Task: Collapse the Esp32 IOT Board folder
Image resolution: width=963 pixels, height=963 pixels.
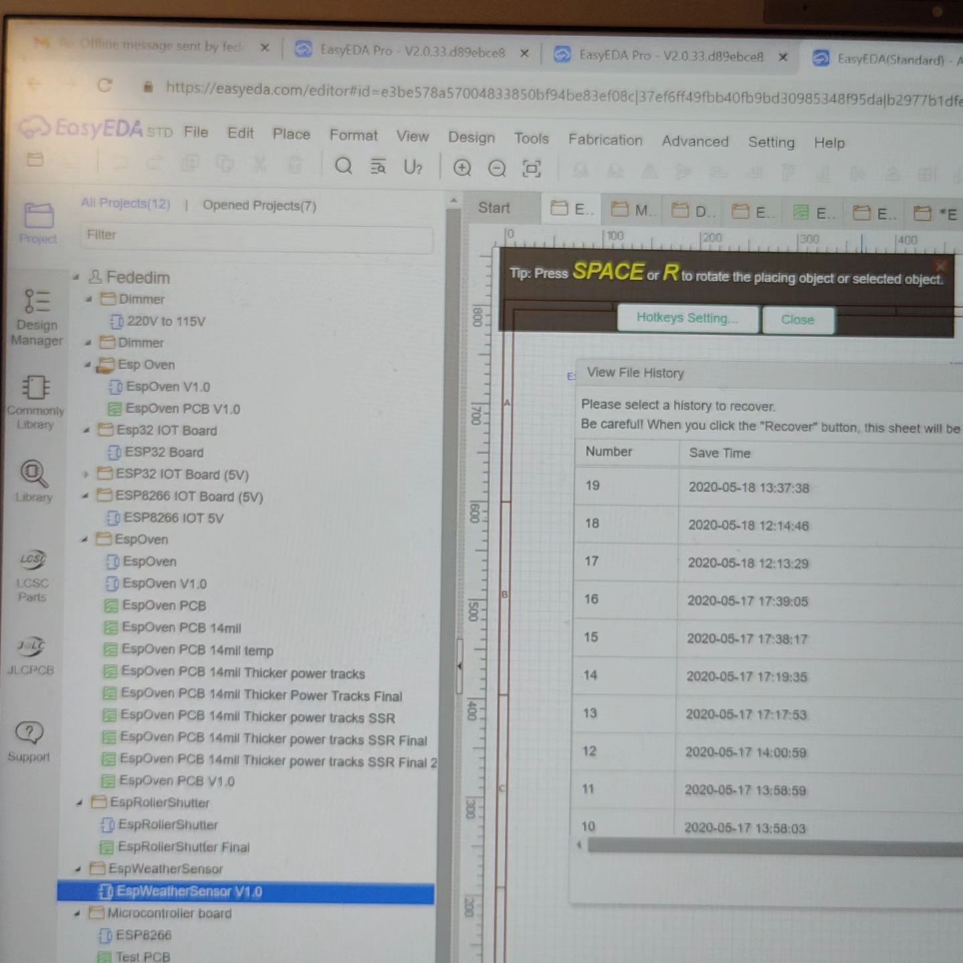Action: click(x=86, y=430)
